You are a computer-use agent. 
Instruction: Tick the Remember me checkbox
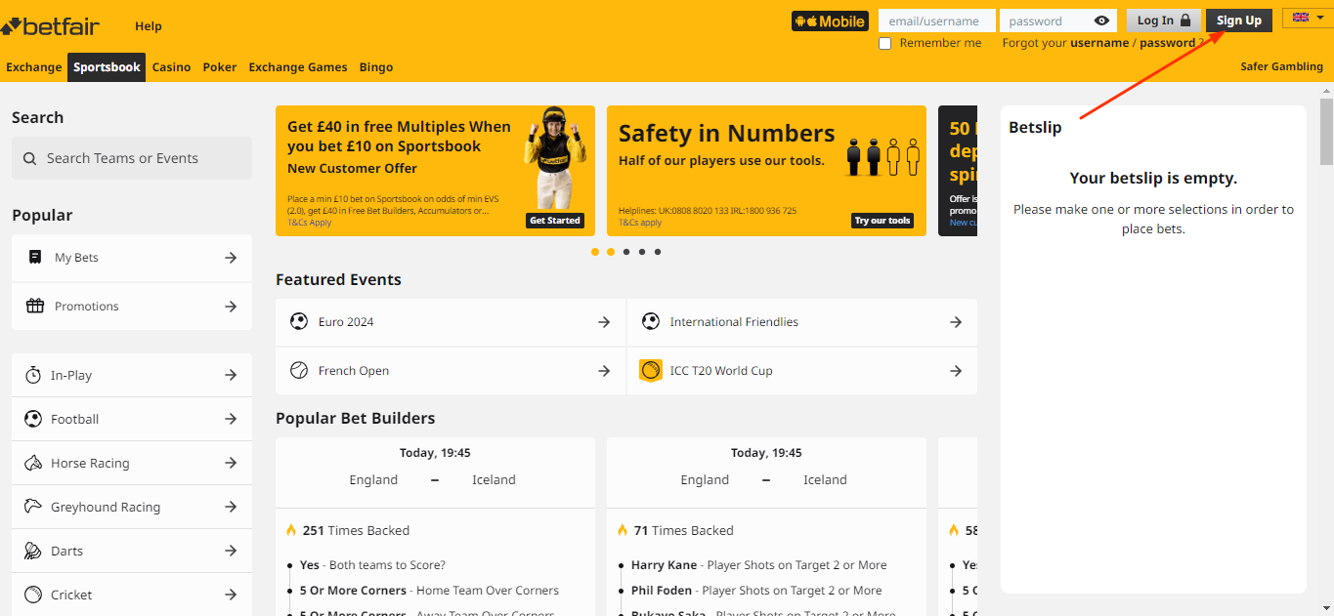pyautogui.click(x=885, y=44)
